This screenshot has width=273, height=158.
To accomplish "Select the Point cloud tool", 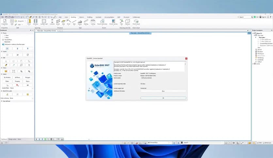I will pos(136,22).
